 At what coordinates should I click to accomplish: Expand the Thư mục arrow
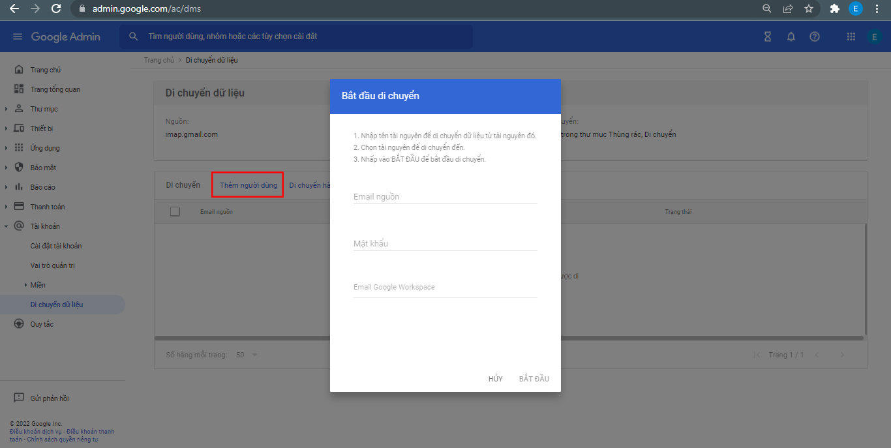[7, 109]
